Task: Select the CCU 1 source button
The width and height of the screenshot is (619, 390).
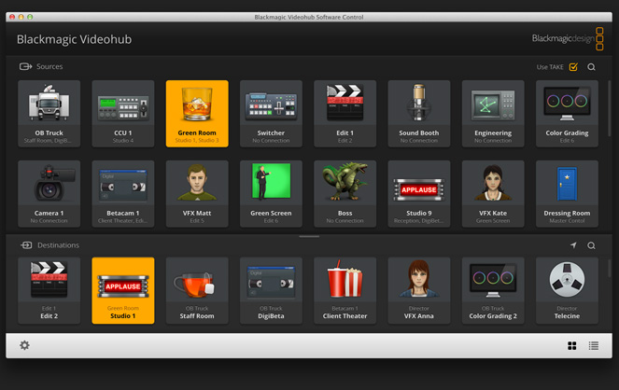Action: point(123,113)
